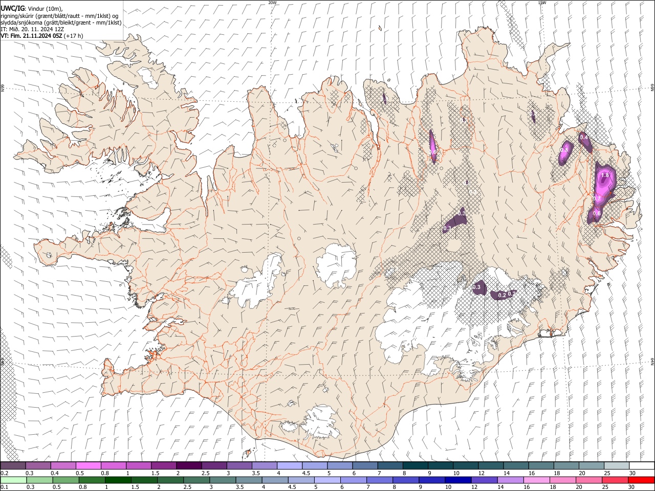Click the 0.7 snowfall value on the map

(x=597, y=198)
